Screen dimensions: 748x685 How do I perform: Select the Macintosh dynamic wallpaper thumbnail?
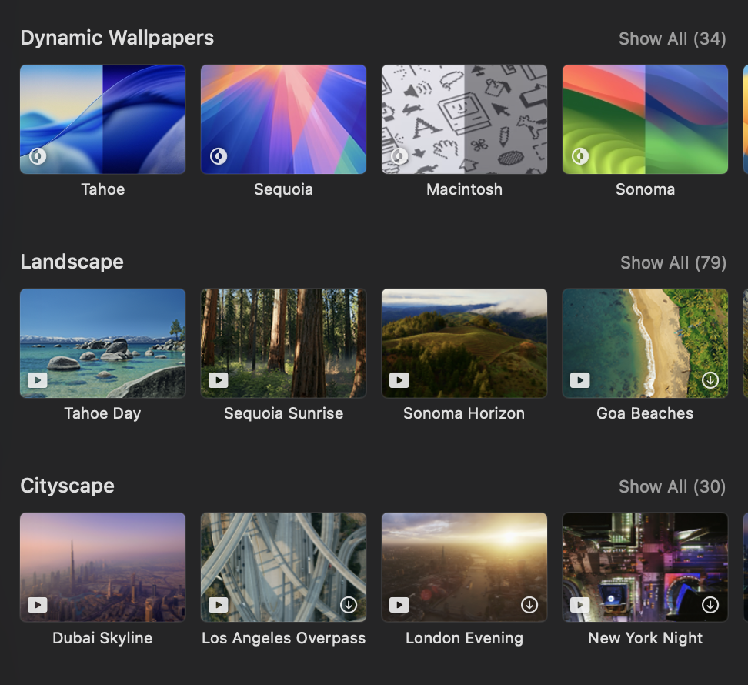[464, 119]
